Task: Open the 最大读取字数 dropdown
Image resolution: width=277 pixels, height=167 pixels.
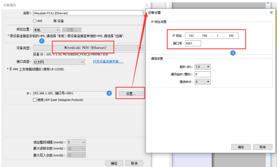Action: (x=76, y=148)
